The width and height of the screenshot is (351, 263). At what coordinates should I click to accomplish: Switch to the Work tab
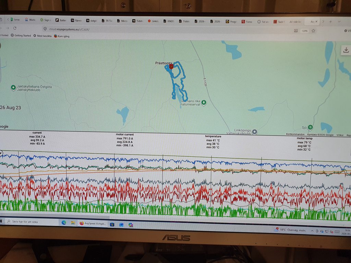click(30, 20)
